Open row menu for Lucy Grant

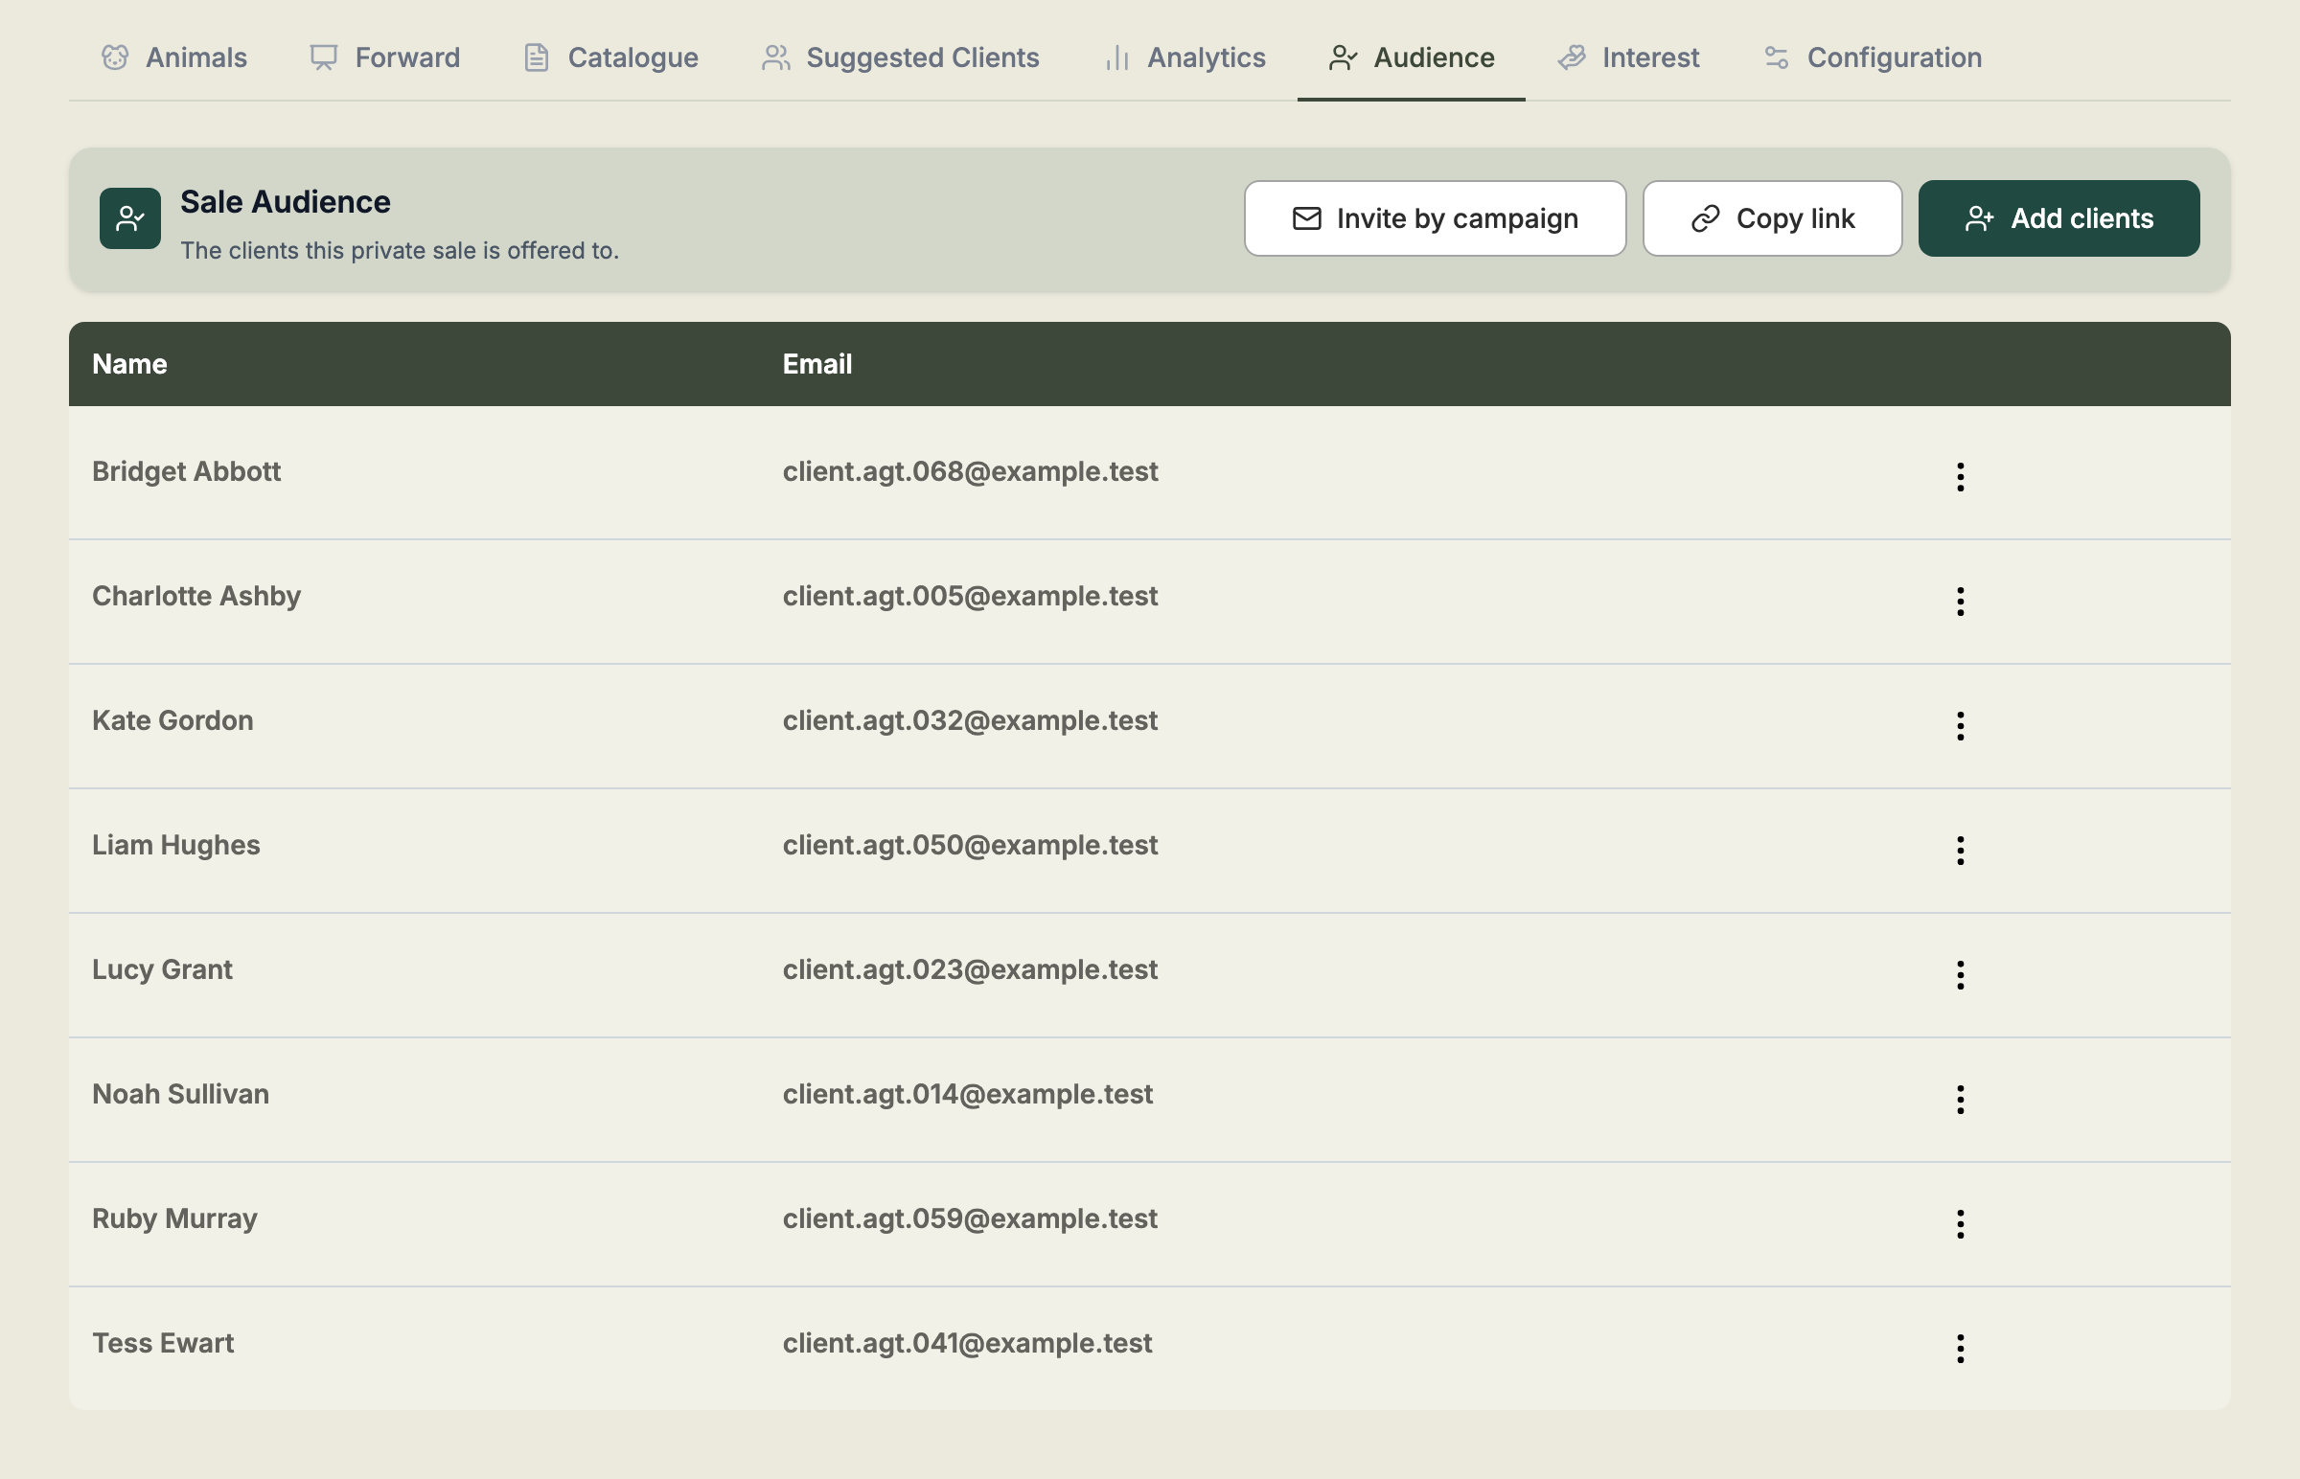coord(1961,976)
